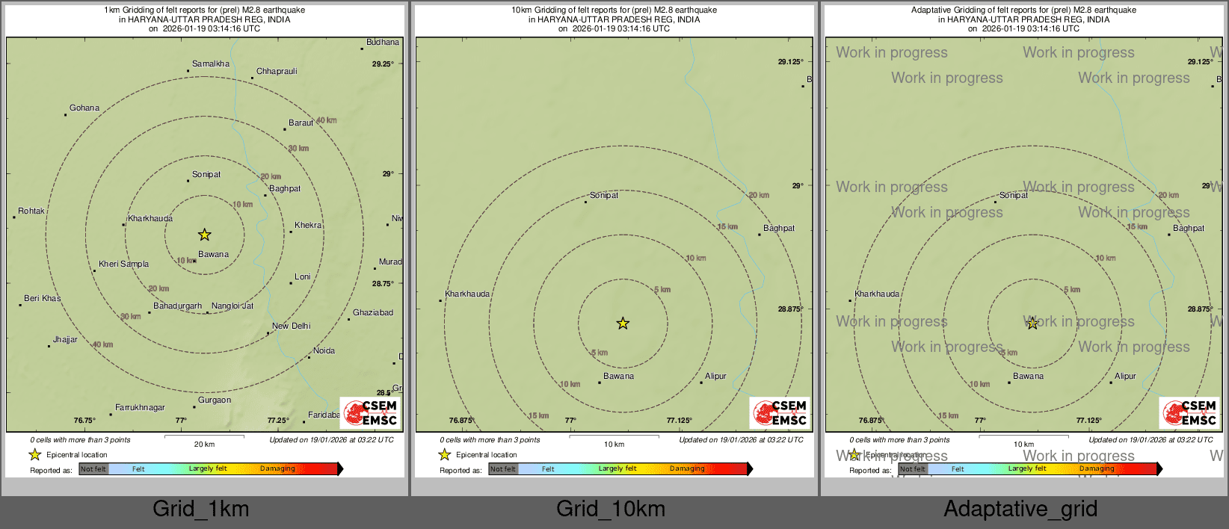Select the Alipur label on the Adaptative_grid map
1229x529 pixels.
[1125, 377]
